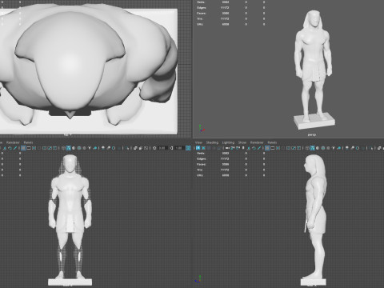Toggle Film Gate in side view panel
The height and width of the screenshot is (288, 384).
pyautogui.click(x=273, y=148)
